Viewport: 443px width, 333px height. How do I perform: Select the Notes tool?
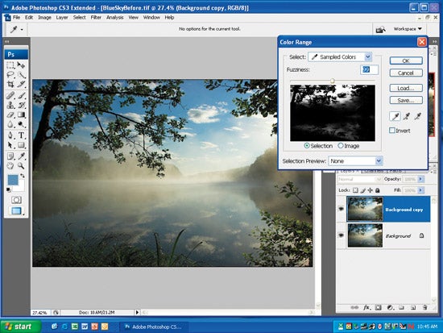point(10,156)
